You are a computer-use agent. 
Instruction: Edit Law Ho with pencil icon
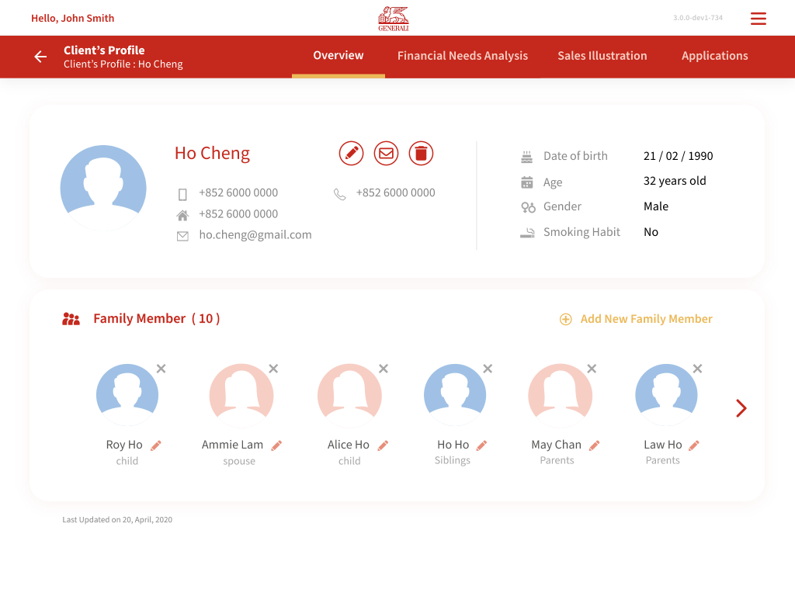(694, 445)
